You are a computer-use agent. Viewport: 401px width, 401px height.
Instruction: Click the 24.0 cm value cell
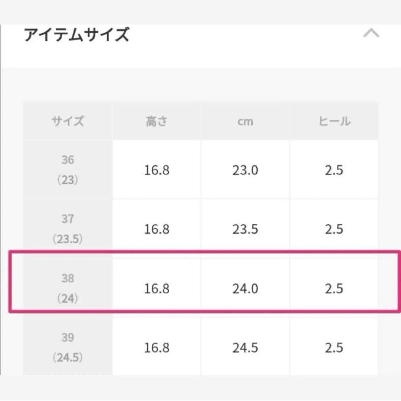(245, 288)
